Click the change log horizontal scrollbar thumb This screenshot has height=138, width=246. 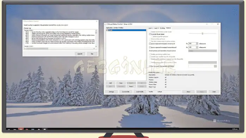37,49
